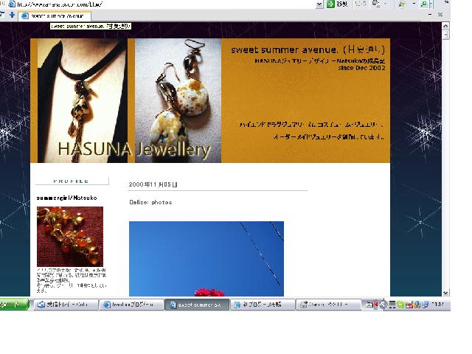
Task: Click the 2000年11月05日 post date heading
Action: [x=153, y=184]
